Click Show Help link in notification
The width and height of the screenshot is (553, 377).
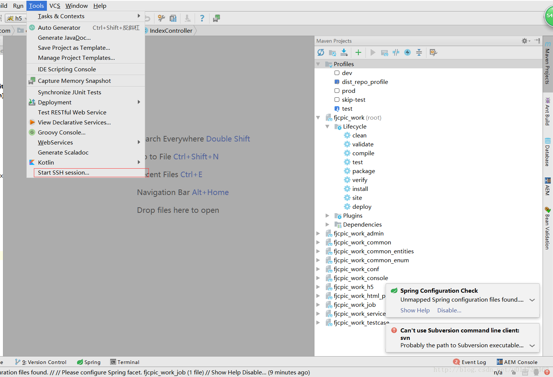(x=415, y=310)
